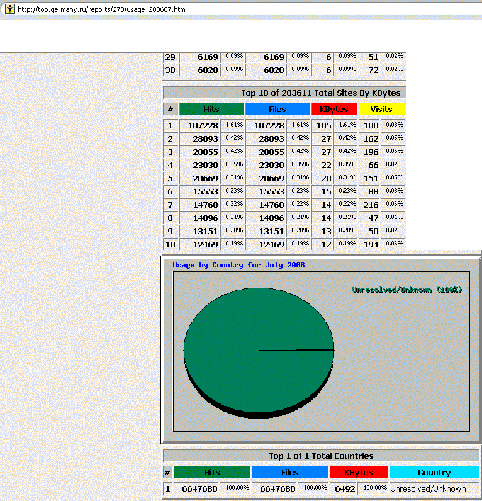Click the visits value 47 in row 8
Image resolution: width=482 pixels, height=501 pixels.
373,218
